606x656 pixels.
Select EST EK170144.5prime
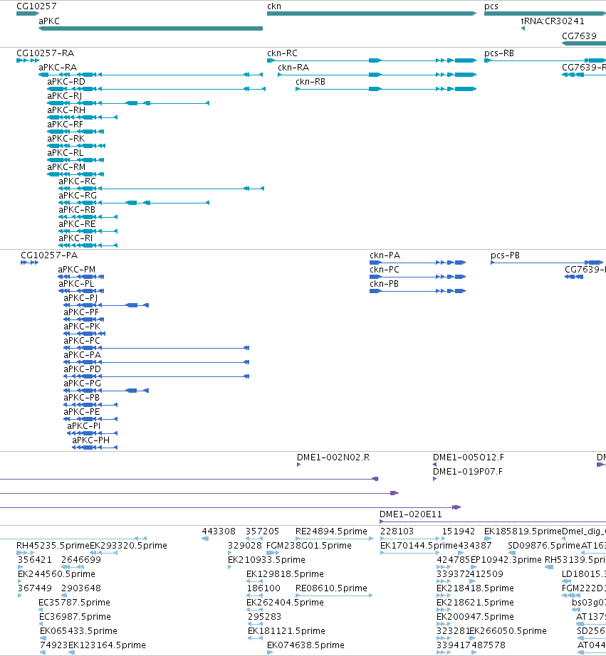(x=419, y=546)
